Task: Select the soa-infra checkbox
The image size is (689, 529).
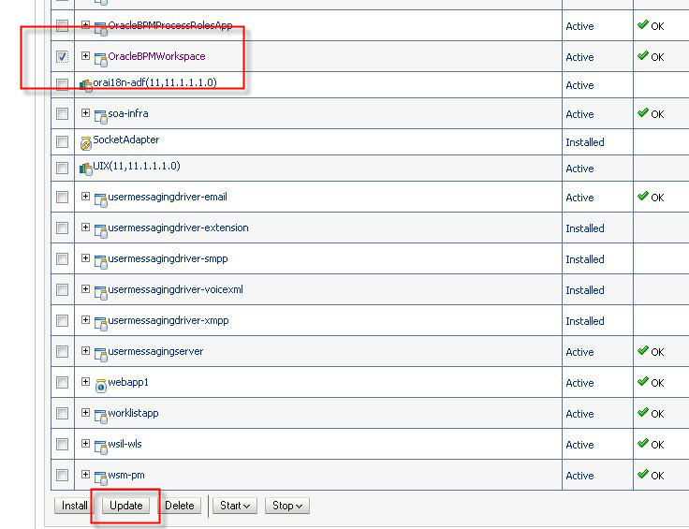Action: point(62,114)
